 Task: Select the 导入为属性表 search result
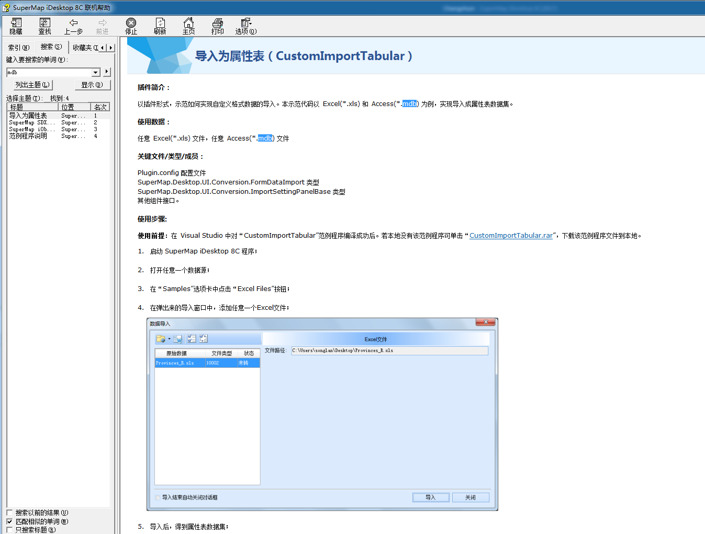(59, 115)
